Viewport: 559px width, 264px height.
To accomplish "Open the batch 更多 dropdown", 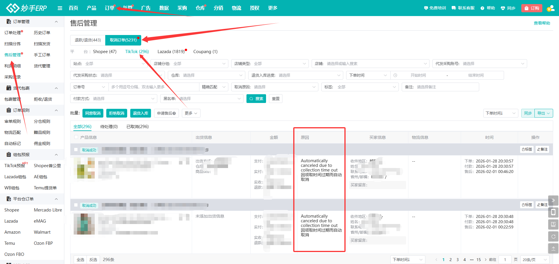I will (x=191, y=113).
